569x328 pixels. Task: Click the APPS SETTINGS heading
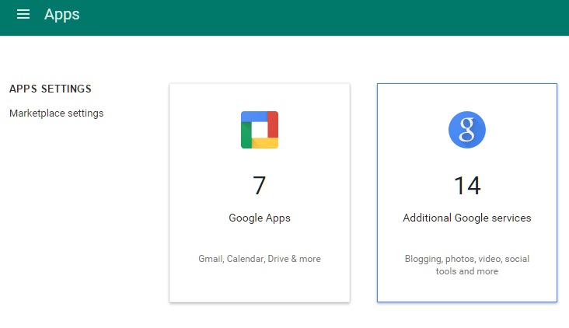pyautogui.click(x=51, y=89)
